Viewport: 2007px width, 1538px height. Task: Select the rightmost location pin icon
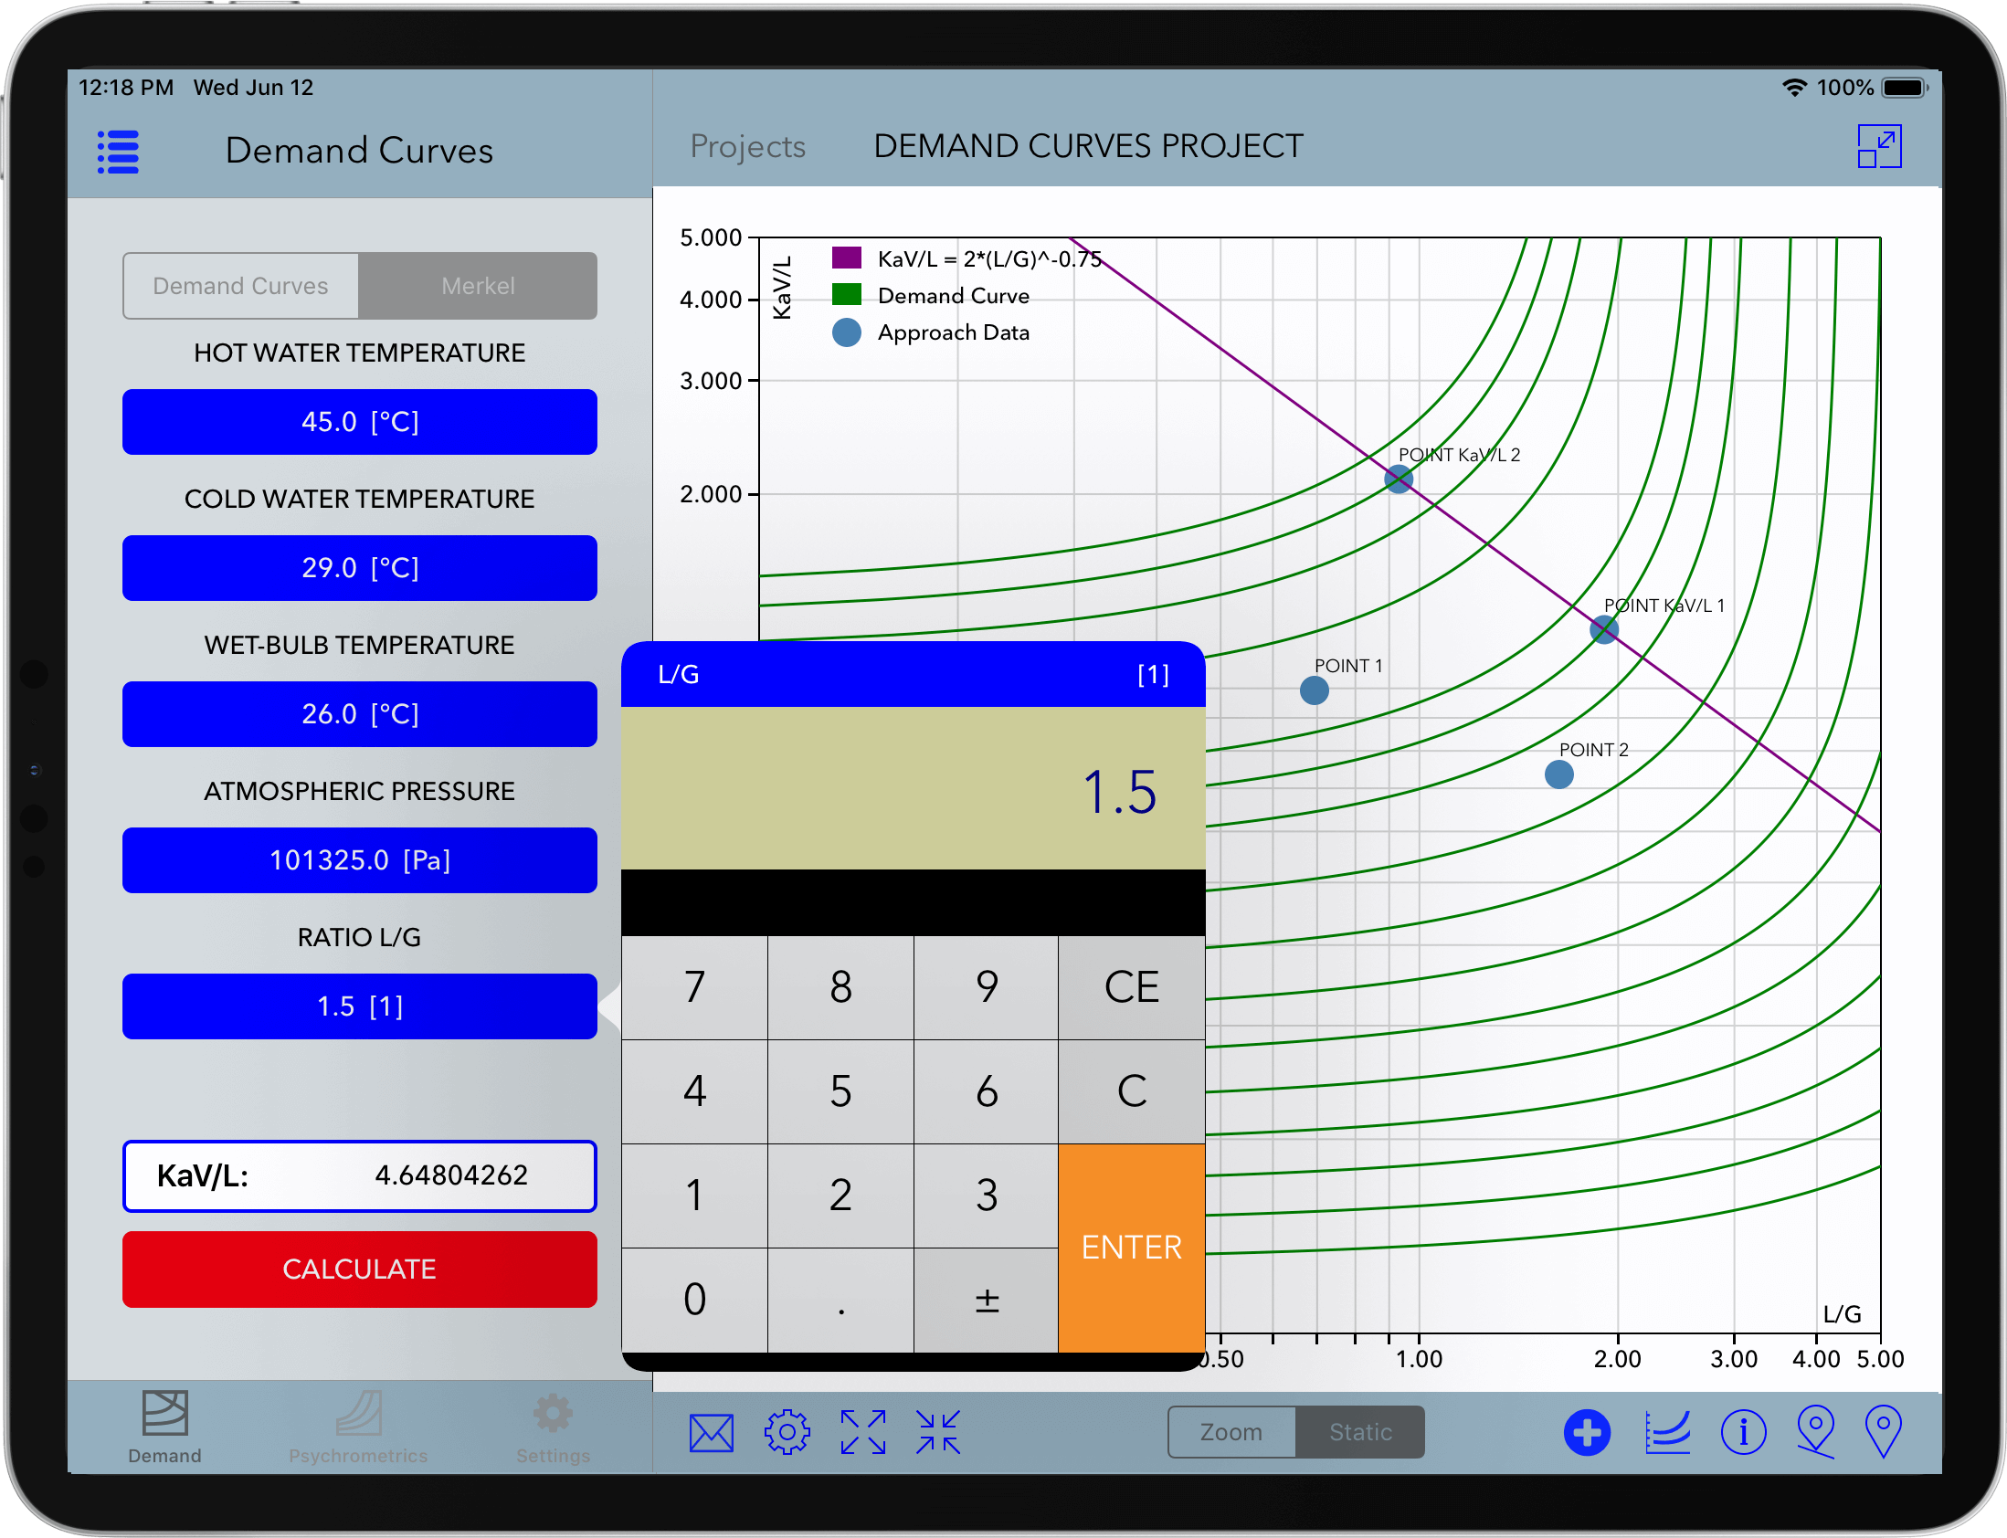point(1885,1431)
